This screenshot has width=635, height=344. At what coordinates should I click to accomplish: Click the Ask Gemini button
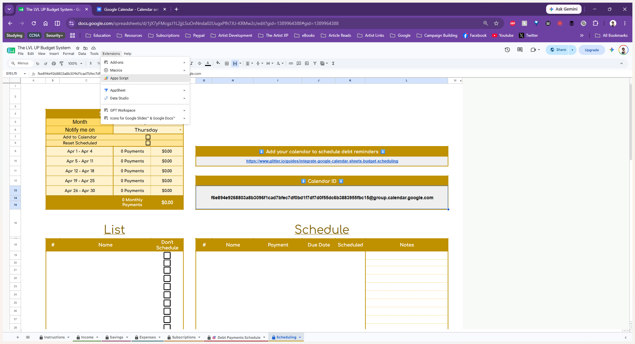coord(563,9)
